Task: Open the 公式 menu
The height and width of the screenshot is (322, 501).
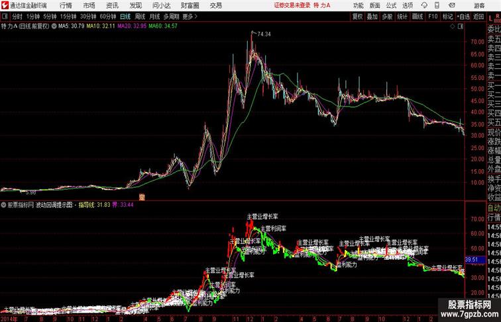Action: 391,5
